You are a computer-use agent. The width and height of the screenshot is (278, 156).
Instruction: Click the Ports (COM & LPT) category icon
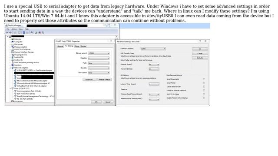click(13, 88)
